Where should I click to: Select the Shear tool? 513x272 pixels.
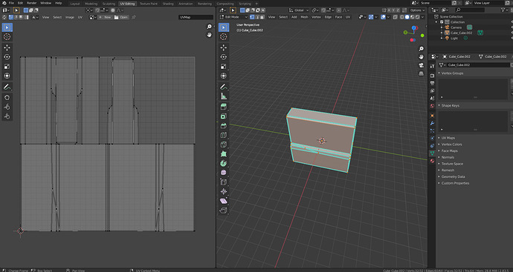pos(224,202)
